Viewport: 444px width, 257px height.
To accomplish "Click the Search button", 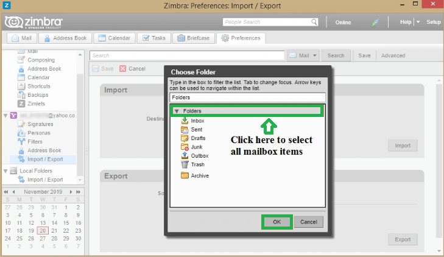I will click(x=336, y=55).
